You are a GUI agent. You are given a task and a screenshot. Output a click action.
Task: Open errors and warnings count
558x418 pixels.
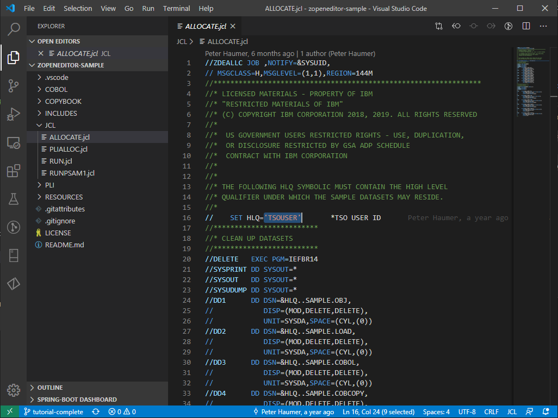(x=122, y=411)
